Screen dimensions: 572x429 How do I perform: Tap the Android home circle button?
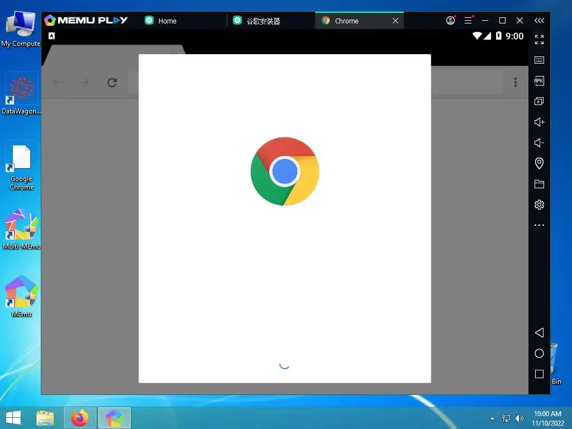point(539,353)
